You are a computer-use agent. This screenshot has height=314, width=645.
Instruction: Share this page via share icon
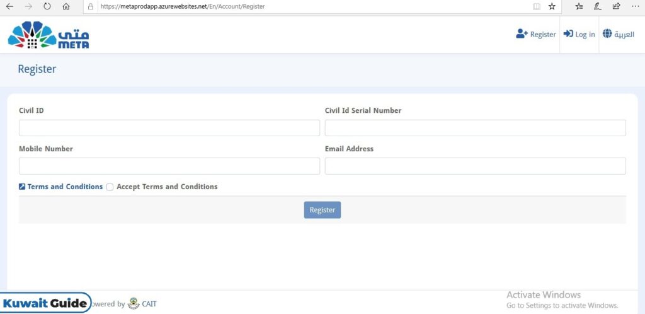[x=616, y=6]
